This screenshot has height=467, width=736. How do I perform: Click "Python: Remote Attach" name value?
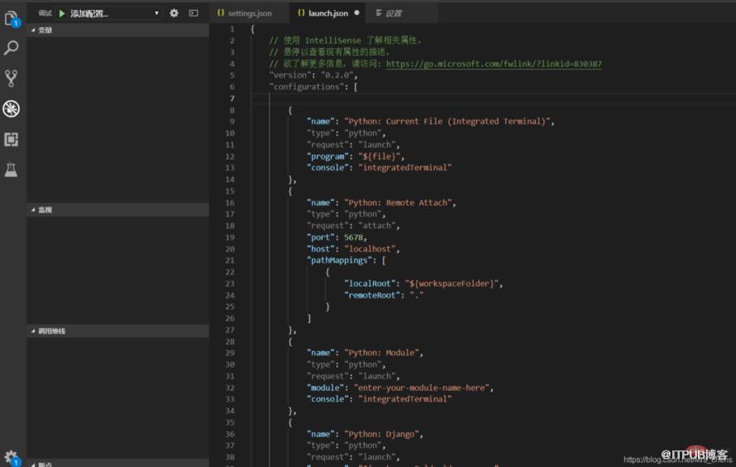[x=398, y=203]
